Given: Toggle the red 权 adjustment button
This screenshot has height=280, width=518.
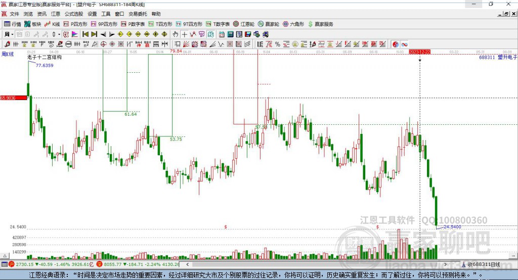Looking at the screenshot, I should [66, 34].
